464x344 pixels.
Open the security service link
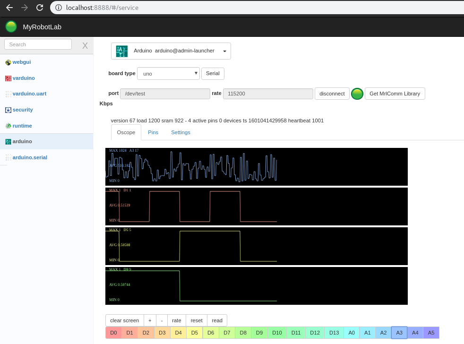click(x=23, y=110)
